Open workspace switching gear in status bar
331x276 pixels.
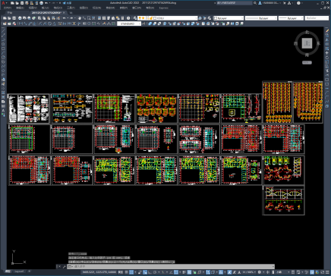[x=259, y=272]
